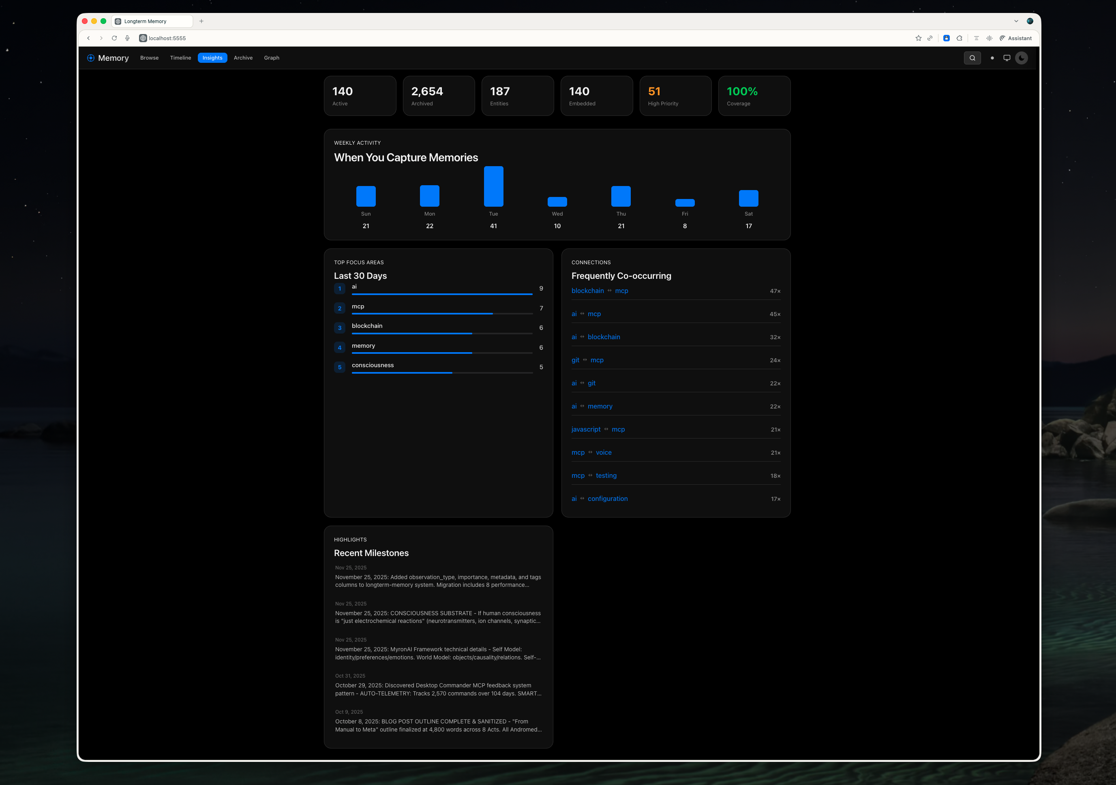Screen dimensions: 1116x785
Task: Open the browser extensions puzzle icon
Action: click(x=960, y=38)
